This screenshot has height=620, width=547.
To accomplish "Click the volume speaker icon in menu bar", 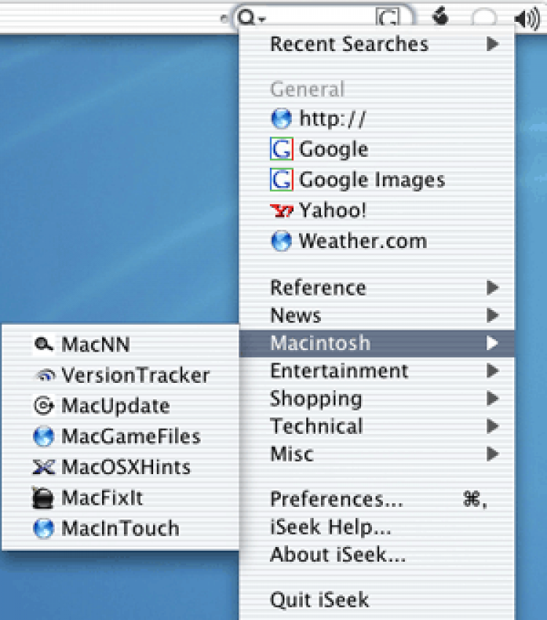I will tap(527, 18).
